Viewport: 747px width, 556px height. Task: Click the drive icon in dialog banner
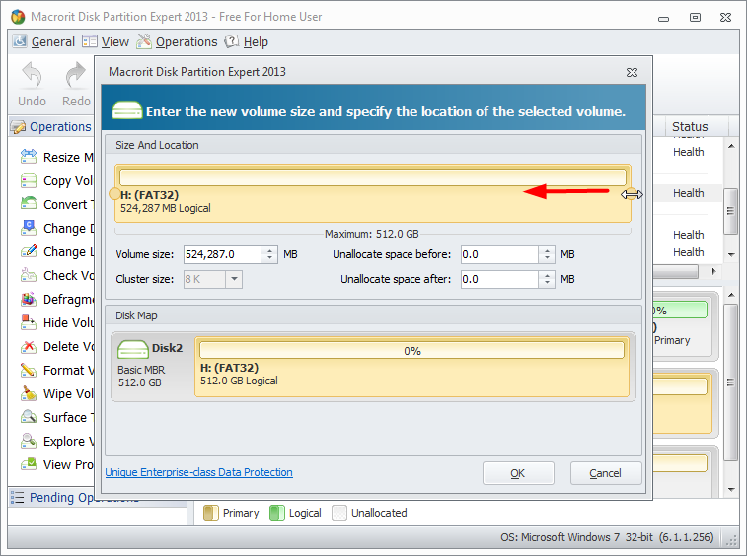pos(126,110)
